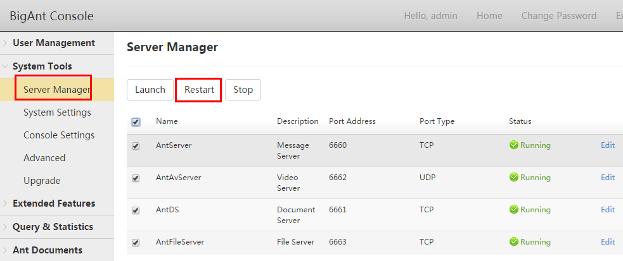This screenshot has width=623, height=261.
Task: Click the Stop button
Action: pos(243,90)
